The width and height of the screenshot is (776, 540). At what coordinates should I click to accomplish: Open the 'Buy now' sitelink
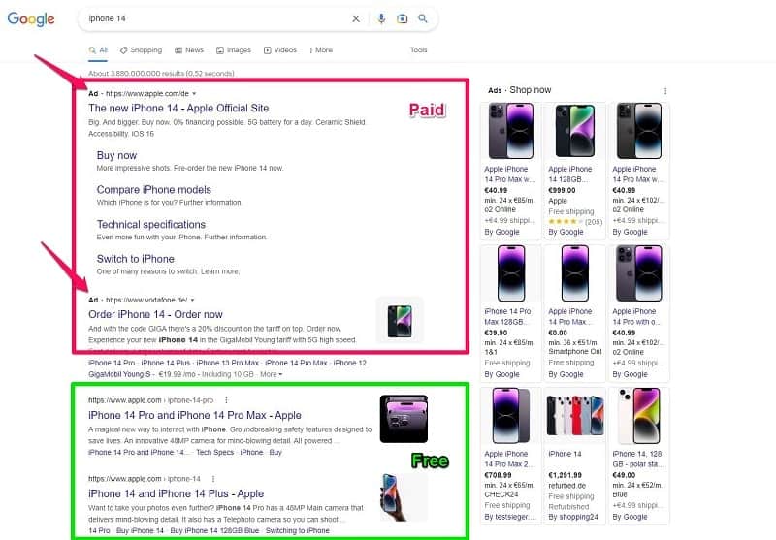point(116,155)
